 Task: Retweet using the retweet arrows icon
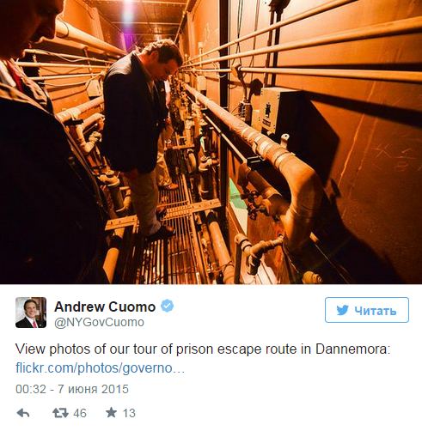pyautogui.click(x=60, y=413)
